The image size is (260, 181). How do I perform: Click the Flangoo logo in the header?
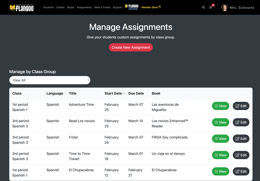pyautogui.click(x=22, y=8)
